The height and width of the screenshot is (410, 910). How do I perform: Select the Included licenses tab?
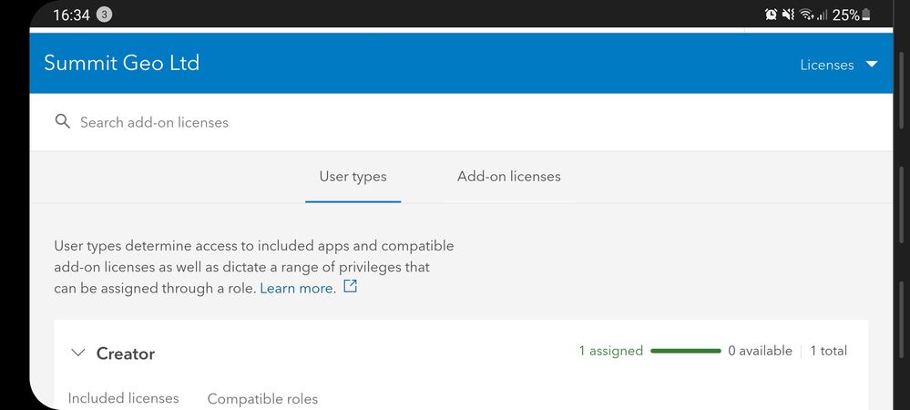click(x=124, y=398)
